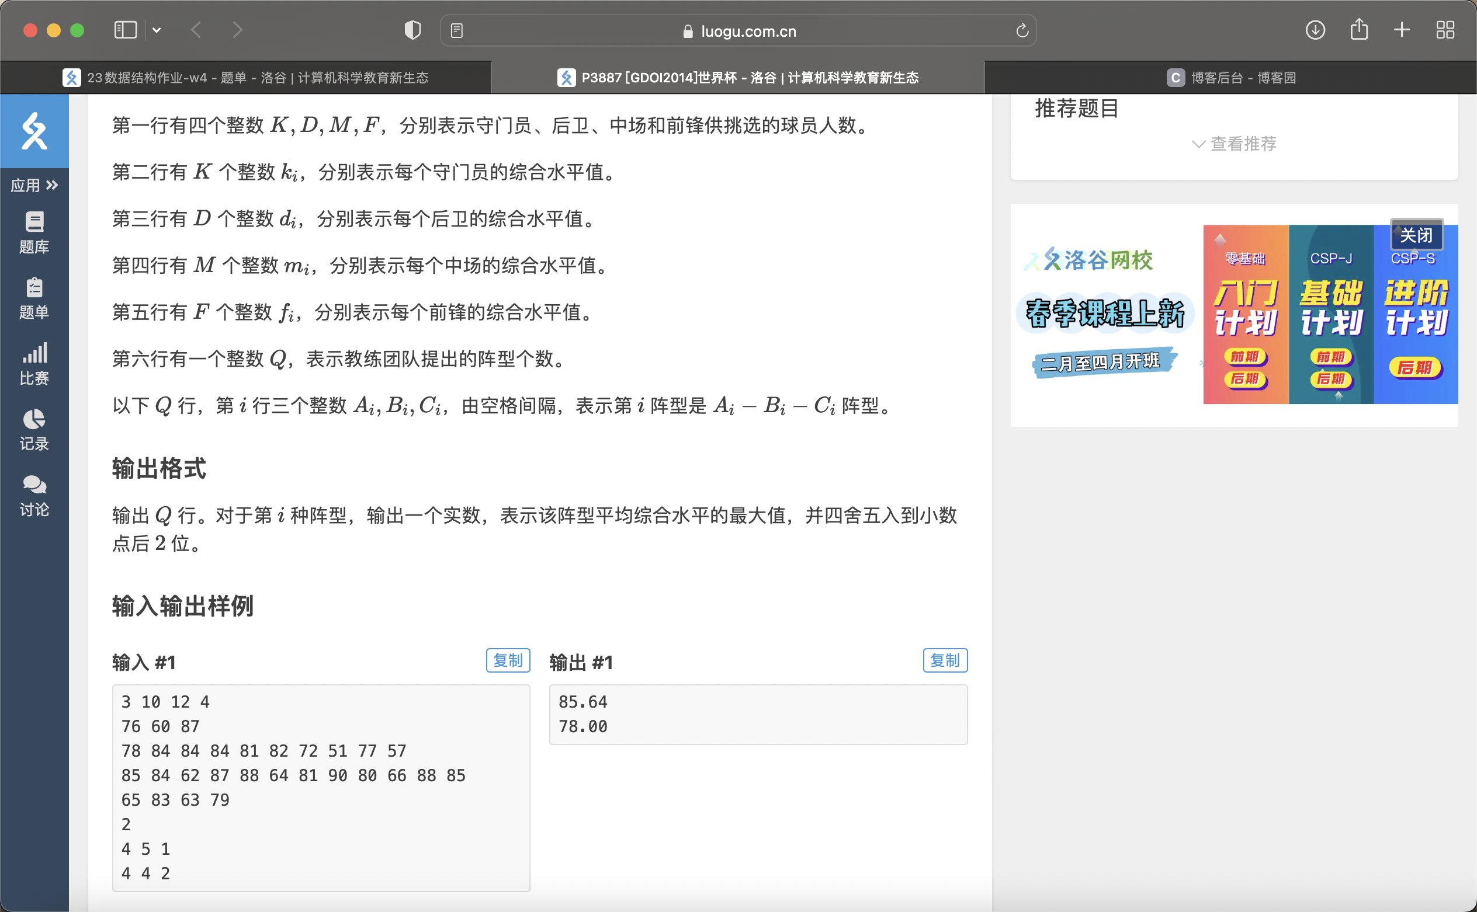1477x912 pixels.
Task: Reload the page with refresh icon
Action: pyautogui.click(x=1021, y=31)
